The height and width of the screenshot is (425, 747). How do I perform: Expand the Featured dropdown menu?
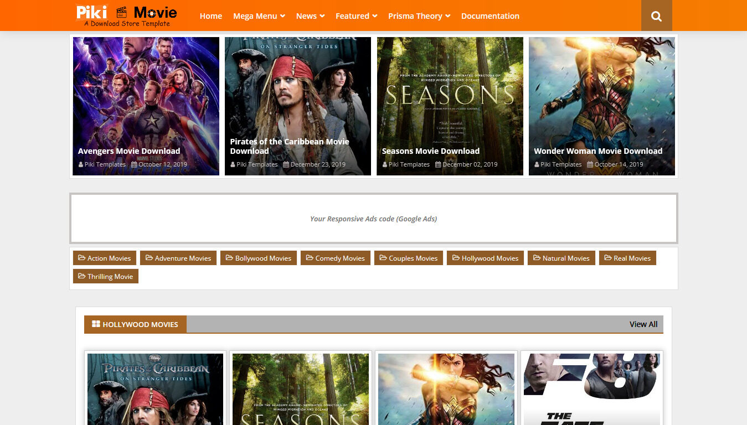(x=357, y=16)
